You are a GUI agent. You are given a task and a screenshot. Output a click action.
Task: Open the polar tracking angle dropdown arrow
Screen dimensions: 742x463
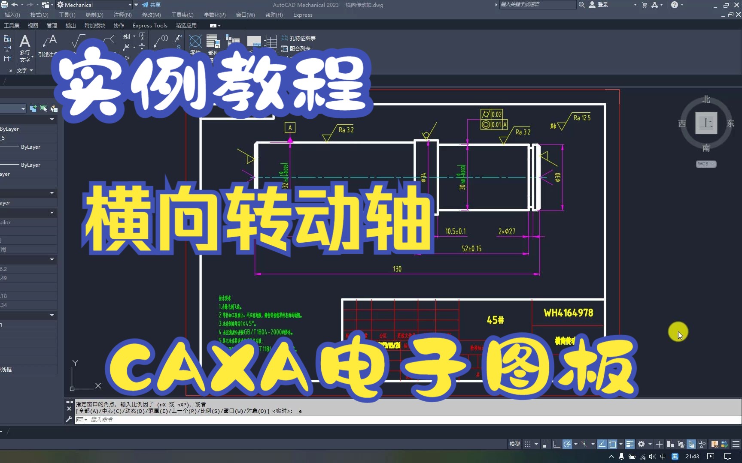click(576, 444)
